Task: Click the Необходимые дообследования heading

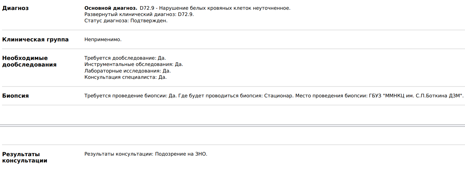Action: (x=29, y=61)
